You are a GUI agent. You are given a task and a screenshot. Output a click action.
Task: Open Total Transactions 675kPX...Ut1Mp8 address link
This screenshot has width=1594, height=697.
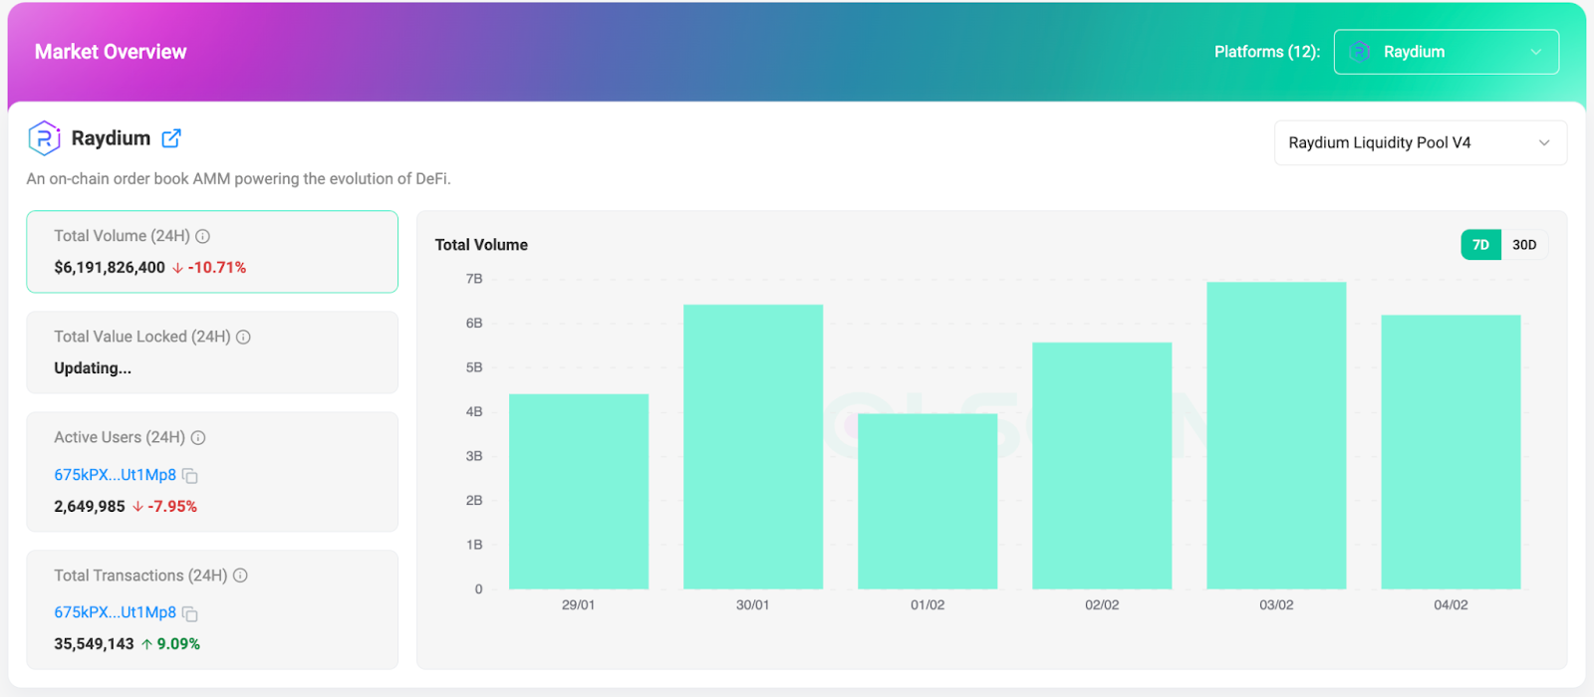115,612
